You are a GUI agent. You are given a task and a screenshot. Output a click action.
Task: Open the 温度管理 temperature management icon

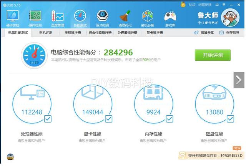point(58,16)
